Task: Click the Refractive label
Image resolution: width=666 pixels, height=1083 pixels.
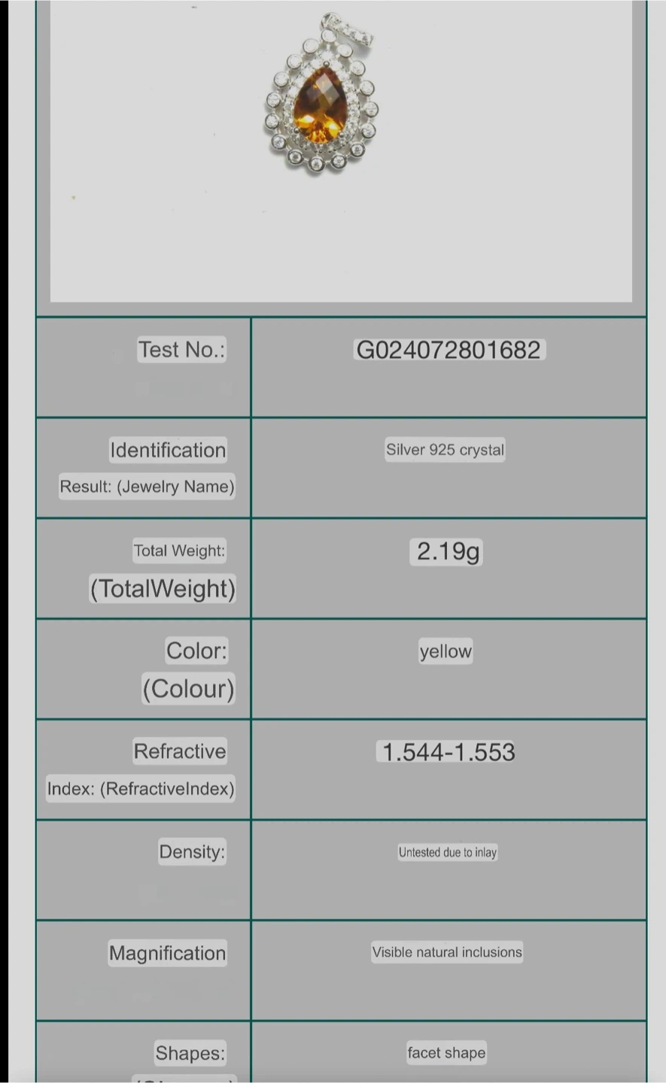Action: click(x=180, y=751)
